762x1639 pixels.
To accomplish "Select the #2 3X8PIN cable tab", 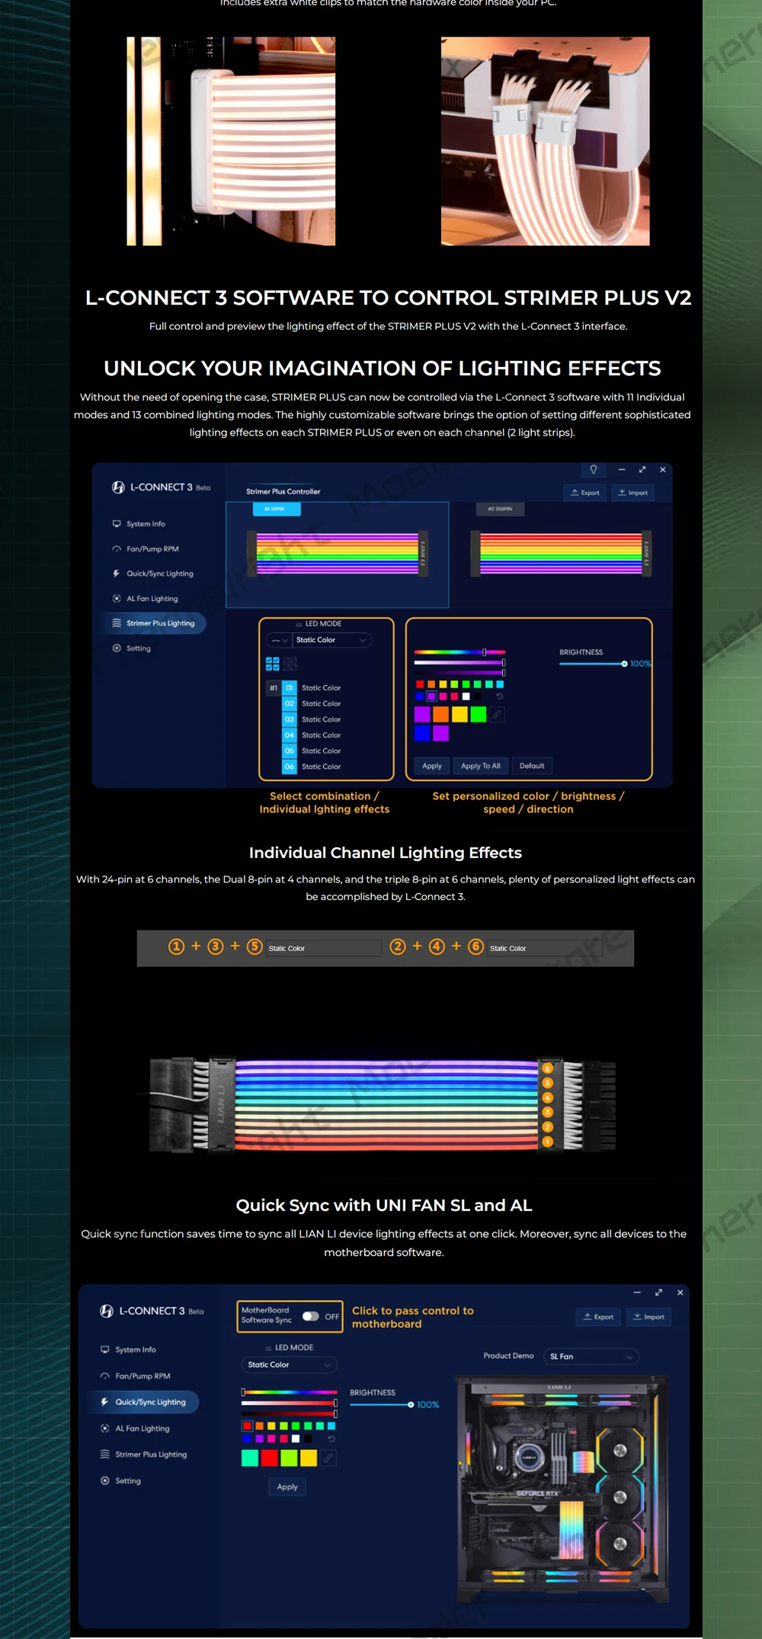I will coord(500,509).
